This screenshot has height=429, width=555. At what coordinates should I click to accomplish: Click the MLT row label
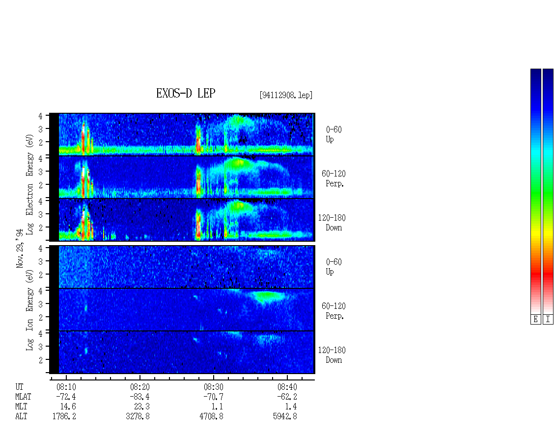[x=21, y=406]
